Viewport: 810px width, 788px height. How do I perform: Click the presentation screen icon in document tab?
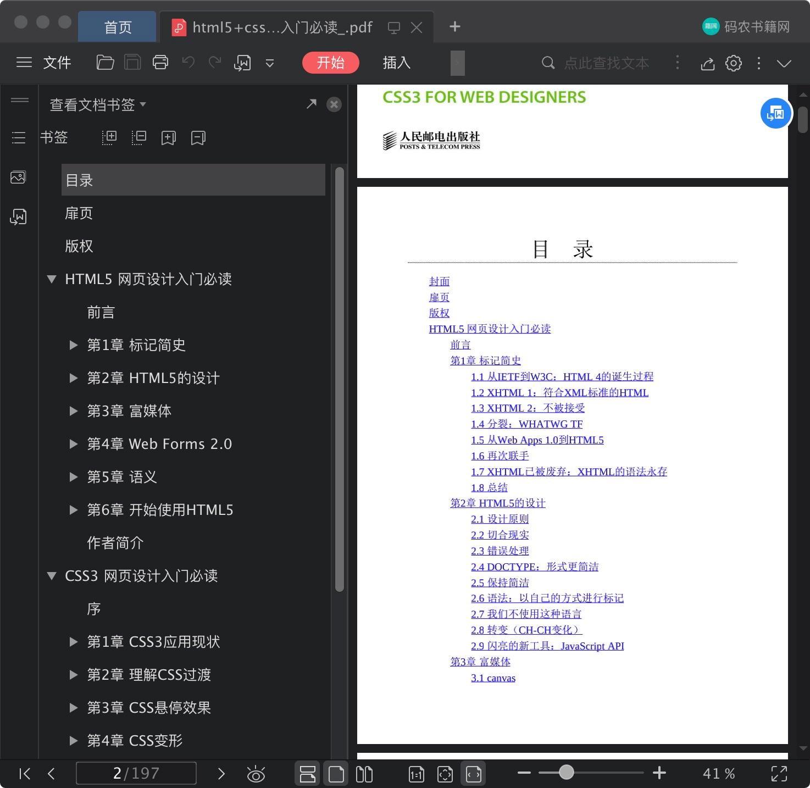click(394, 27)
